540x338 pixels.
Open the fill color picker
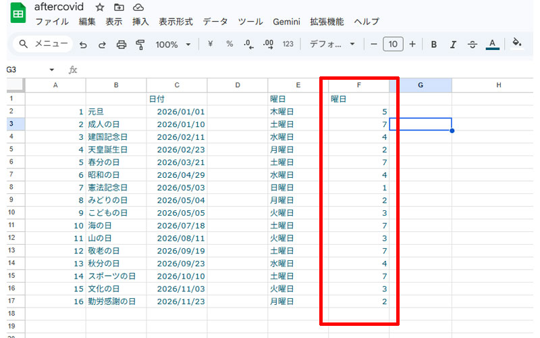[x=516, y=43]
